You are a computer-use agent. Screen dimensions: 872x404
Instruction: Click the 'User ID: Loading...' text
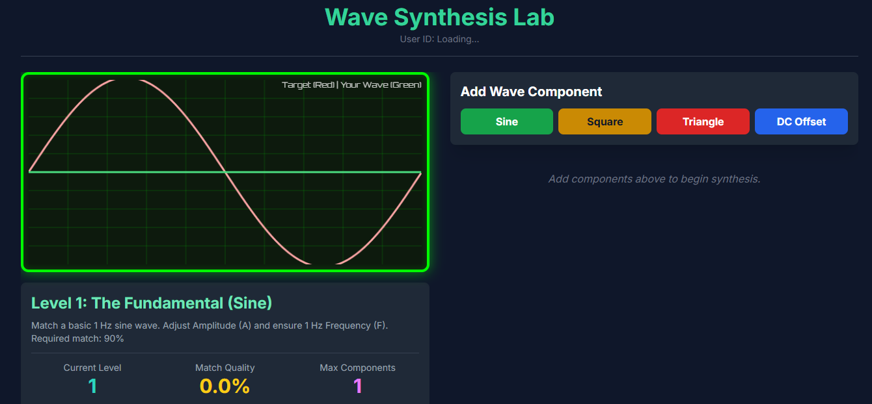coord(439,39)
